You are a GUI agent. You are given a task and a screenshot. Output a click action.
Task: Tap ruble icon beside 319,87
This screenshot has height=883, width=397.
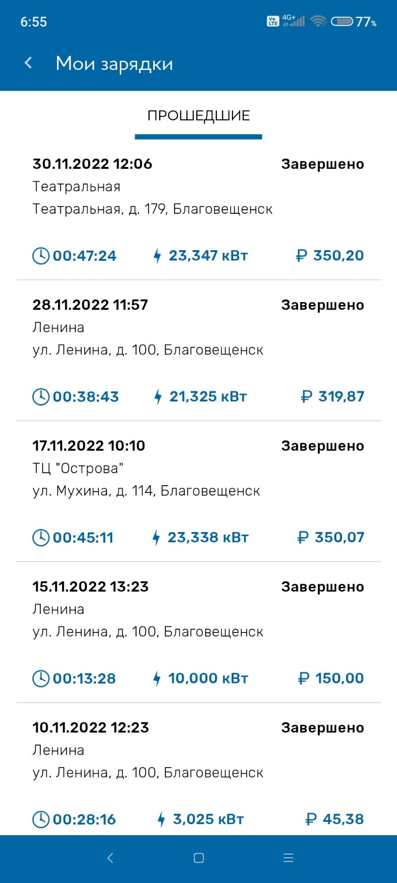pyautogui.click(x=306, y=396)
